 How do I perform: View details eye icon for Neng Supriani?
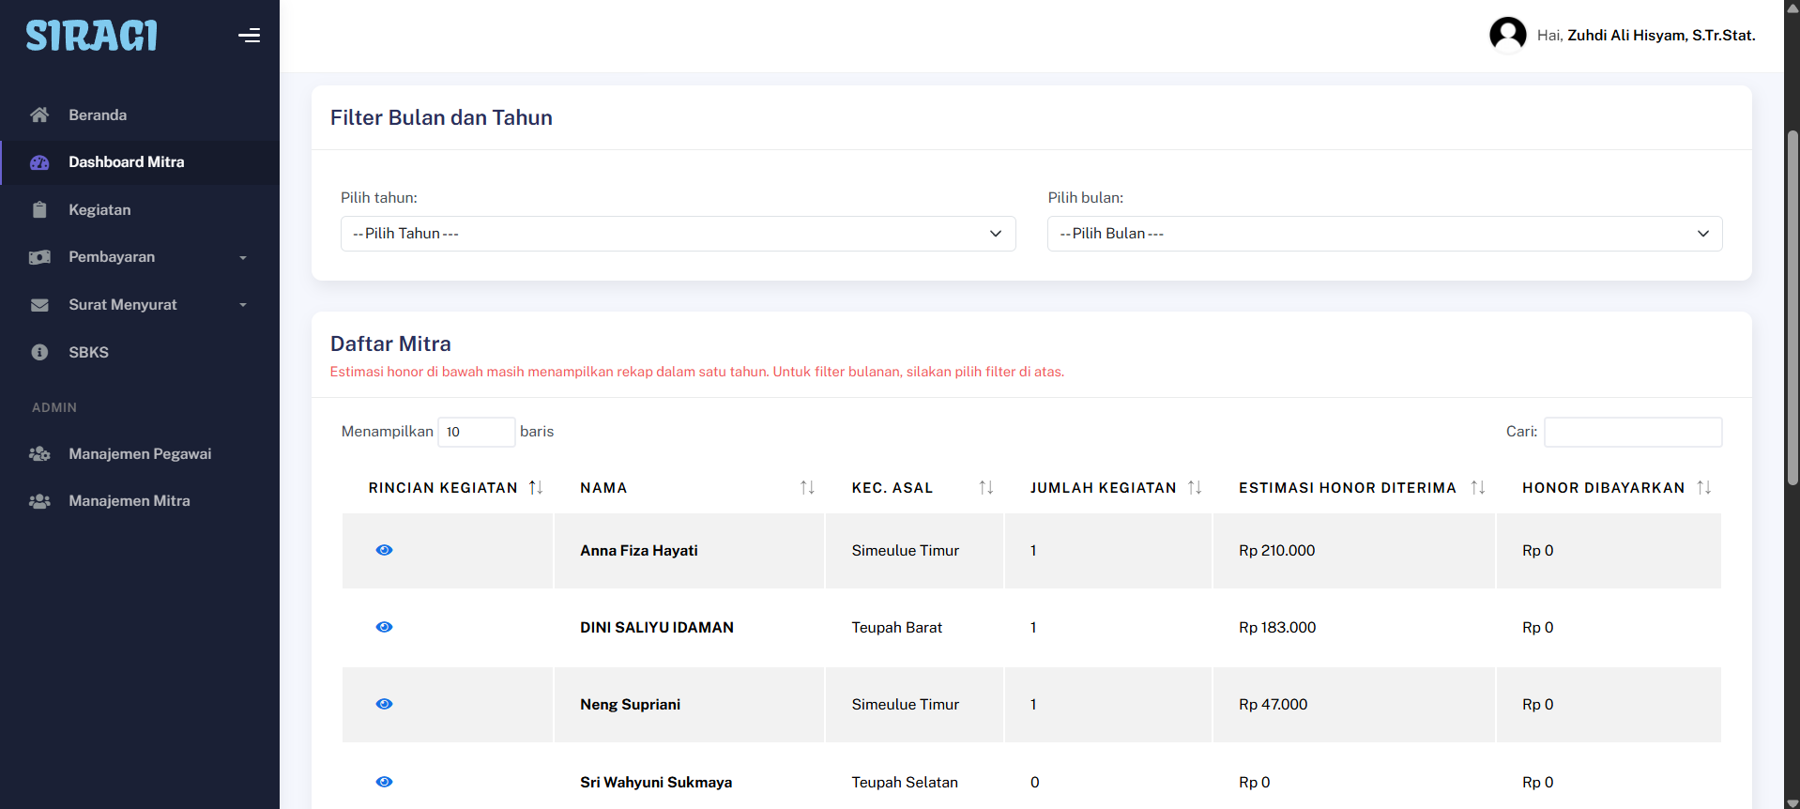[384, 704]
